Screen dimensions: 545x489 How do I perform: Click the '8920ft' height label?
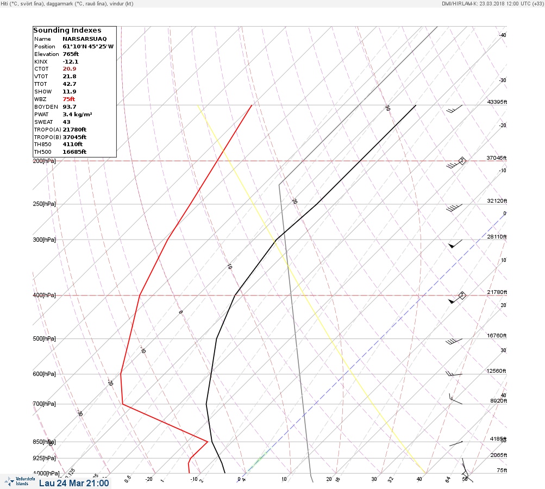click(499, 401)
